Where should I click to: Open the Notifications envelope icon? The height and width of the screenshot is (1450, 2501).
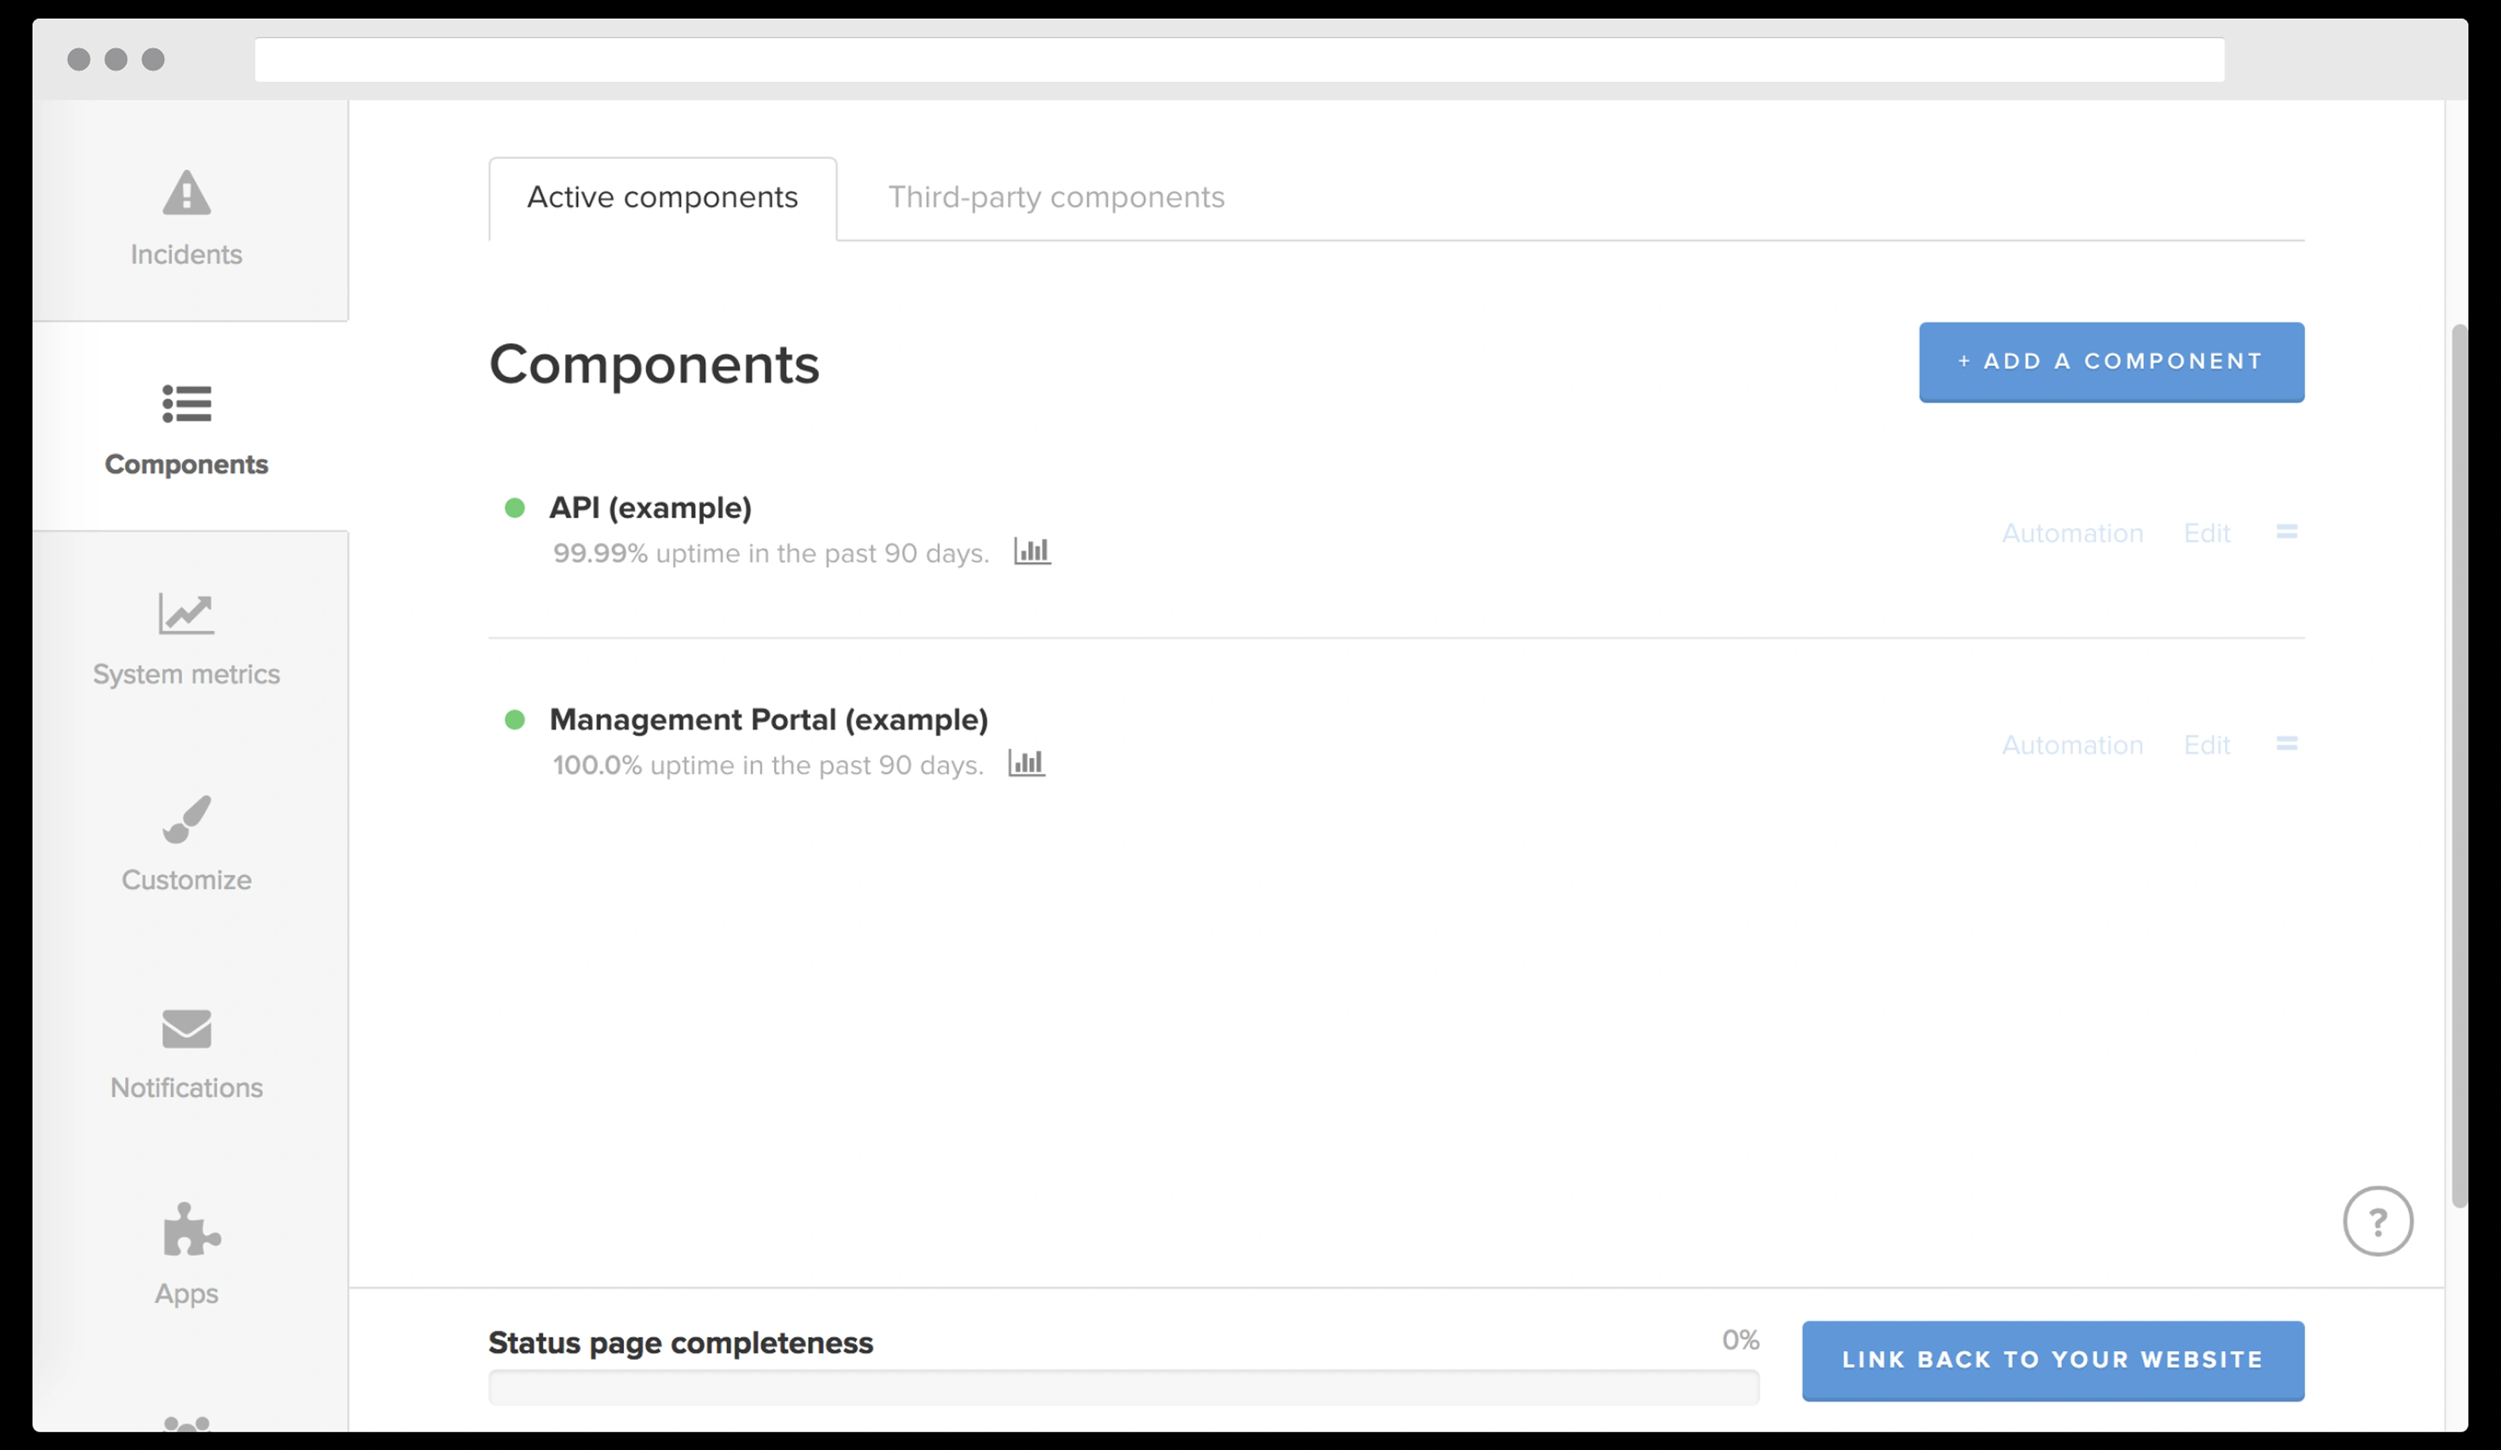tap(186, 1028)
